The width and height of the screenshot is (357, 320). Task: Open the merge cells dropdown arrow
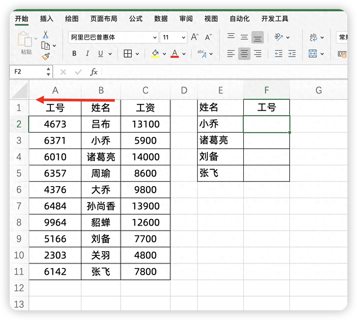pos(322,54)
